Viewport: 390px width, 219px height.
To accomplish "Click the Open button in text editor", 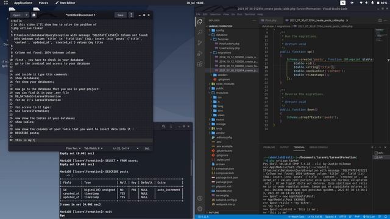I will (17, 15).
